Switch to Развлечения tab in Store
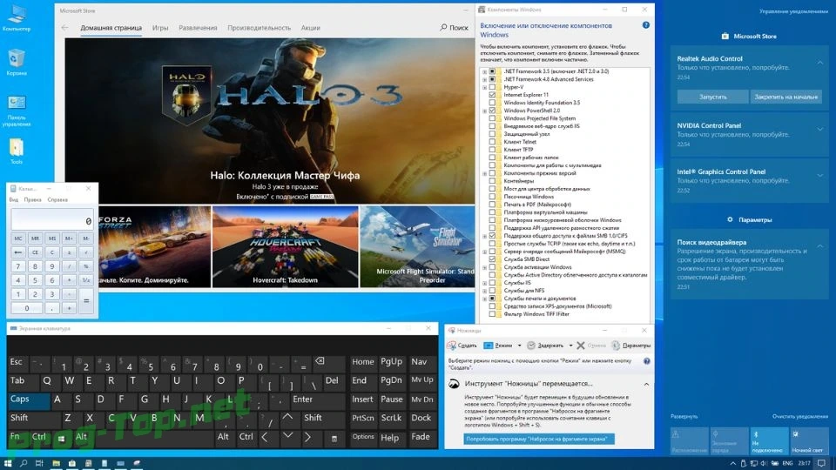 (x=198, y=28)
